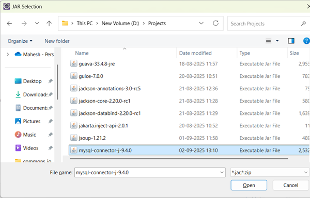Expand the address bar history dropdown
Screen dimensions: 310x198
[202, 23]
